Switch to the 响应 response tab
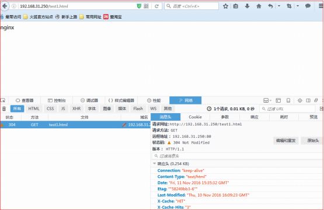 pyautogui.click(x=255, y=117)
